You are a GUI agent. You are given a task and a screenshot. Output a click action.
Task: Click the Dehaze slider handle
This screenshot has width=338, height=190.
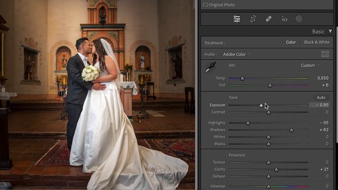tap(268, 177)
